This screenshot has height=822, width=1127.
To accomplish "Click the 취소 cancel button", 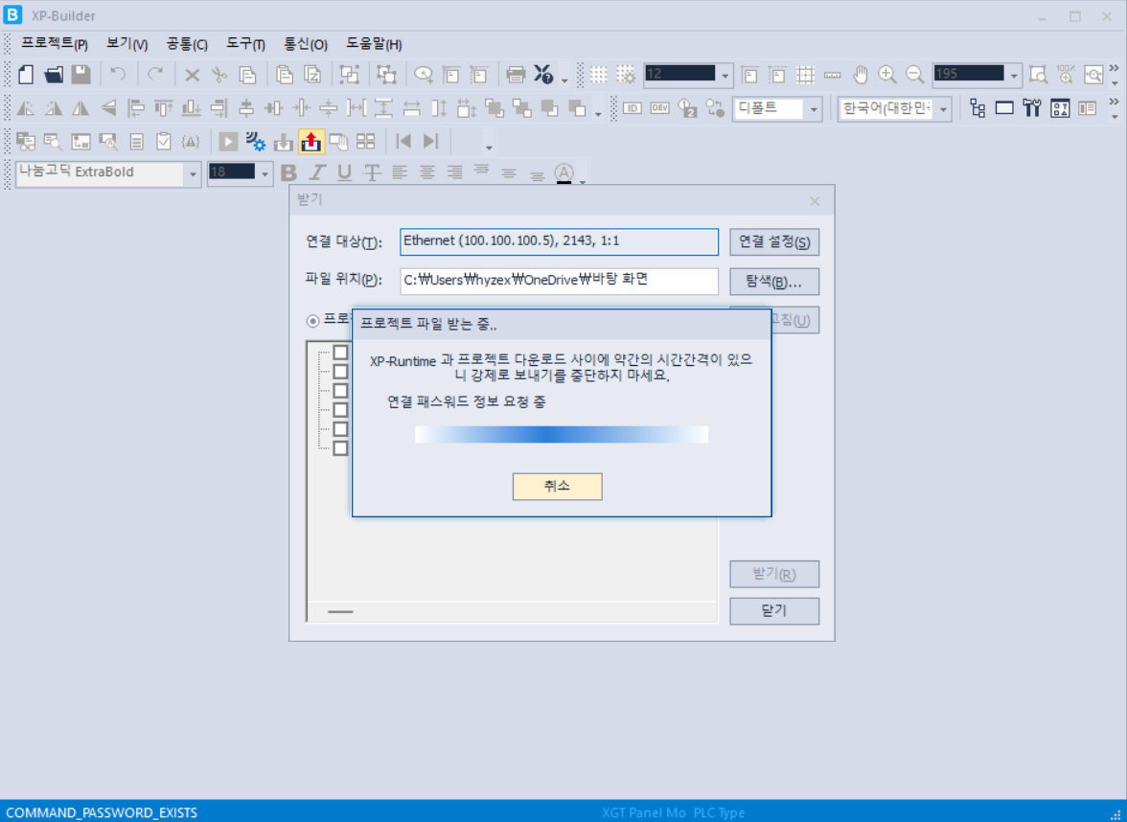I will click(x=557, y=487).
